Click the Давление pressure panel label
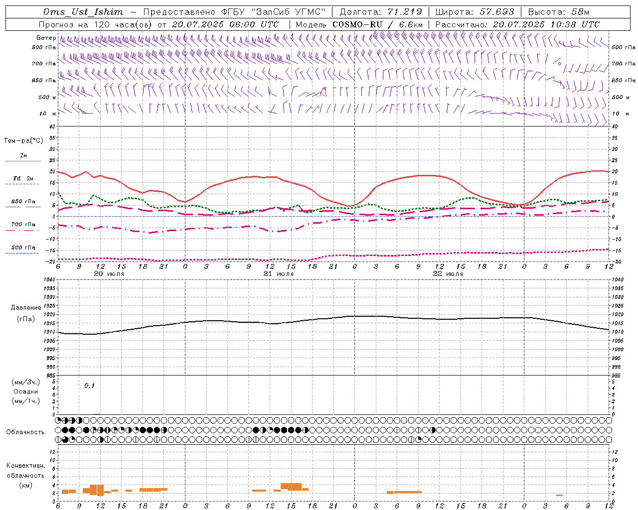 [25, 308]
